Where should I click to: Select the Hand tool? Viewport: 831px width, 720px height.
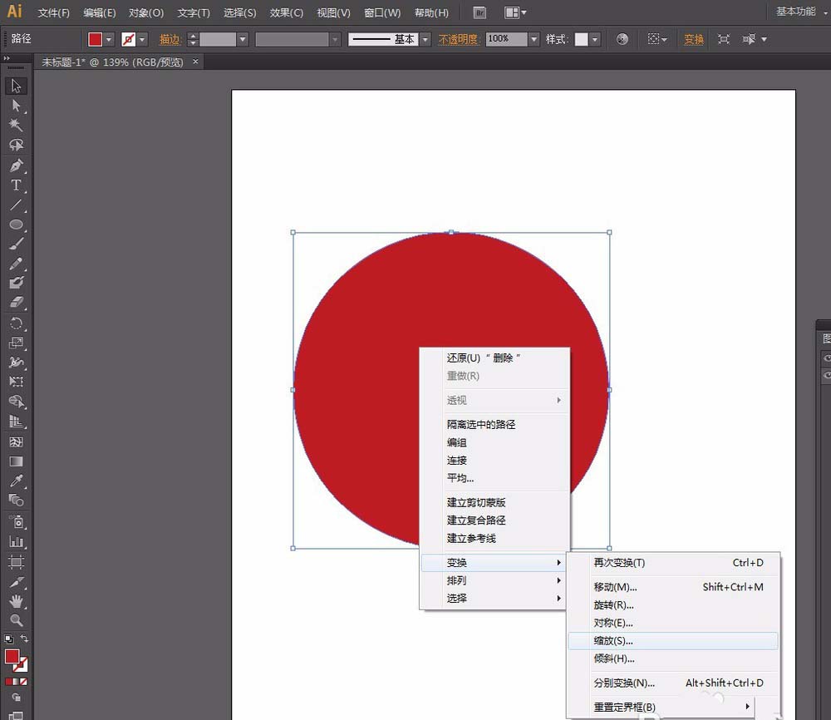tap(16, 601)
